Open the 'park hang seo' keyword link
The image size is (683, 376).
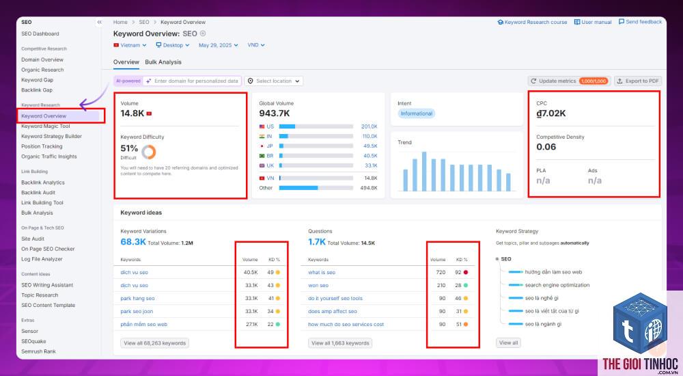point(138,298)
